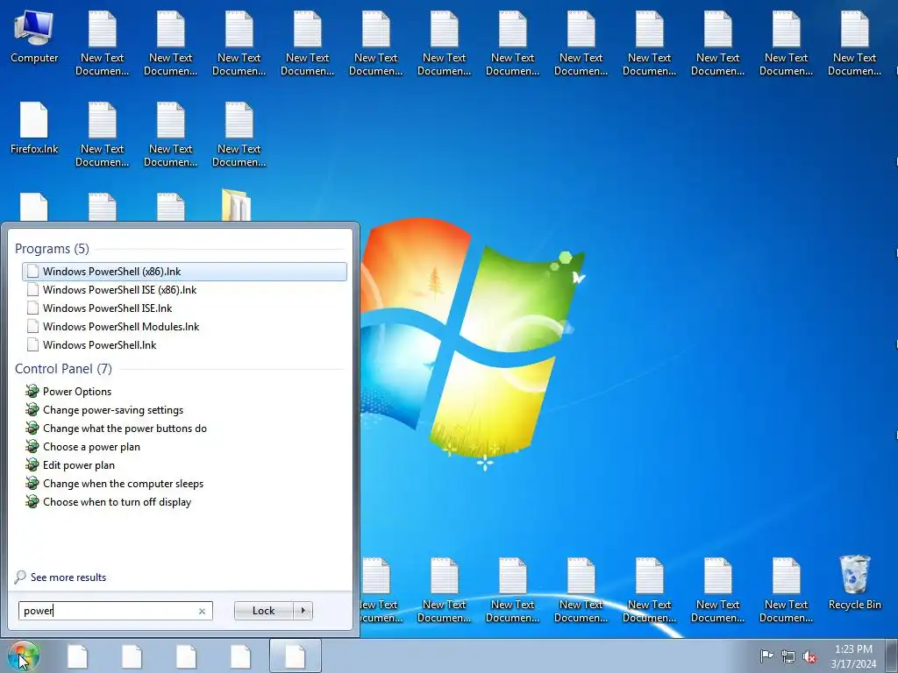
Task: Select the Computer desktop icon
Action: (x=34, y=37)
